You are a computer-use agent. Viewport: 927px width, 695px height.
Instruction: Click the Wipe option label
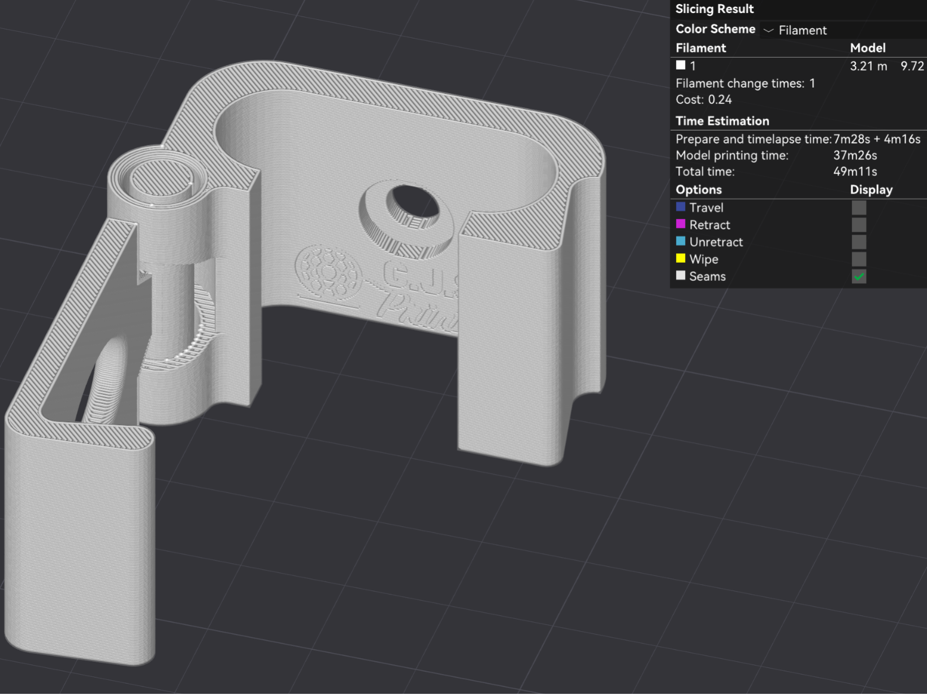pos(704,259)
